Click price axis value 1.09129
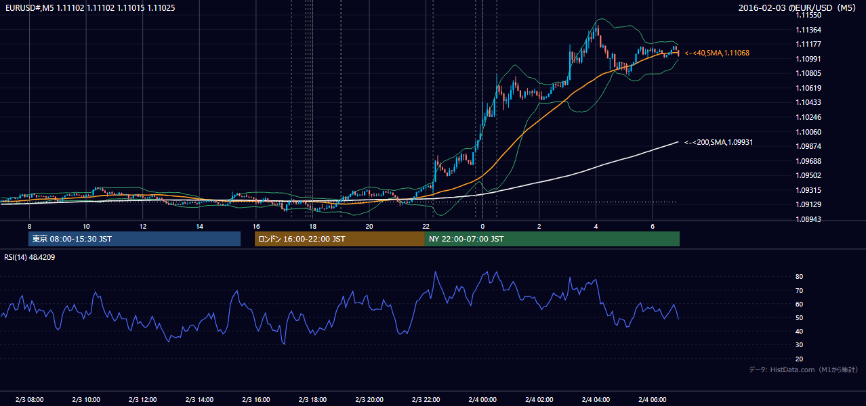 [x=809, y=204]
